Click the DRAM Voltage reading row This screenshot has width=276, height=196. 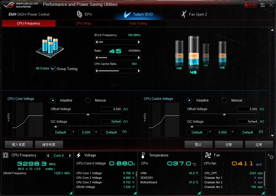(105, 187)
